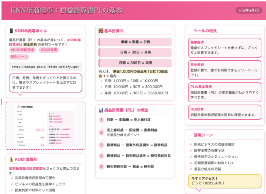Click the 単価 × 数量 = 日商 formula bar

135,42
